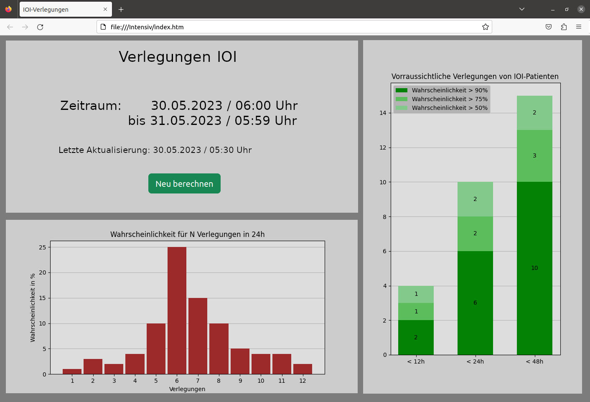Open the list all tabs chevron
590x402 pixels.
coord(522,9)
